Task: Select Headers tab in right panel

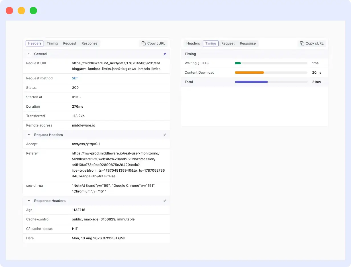Action: click(193, 43)
